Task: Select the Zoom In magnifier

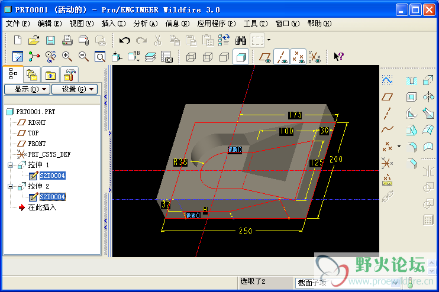Action: point(67,57)
